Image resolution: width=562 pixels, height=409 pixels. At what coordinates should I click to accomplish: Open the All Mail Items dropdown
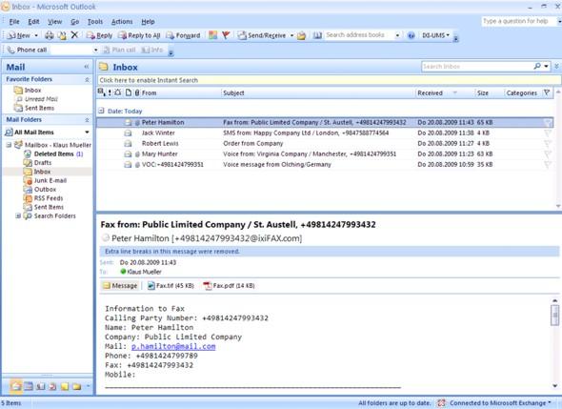tap(87, 132)
